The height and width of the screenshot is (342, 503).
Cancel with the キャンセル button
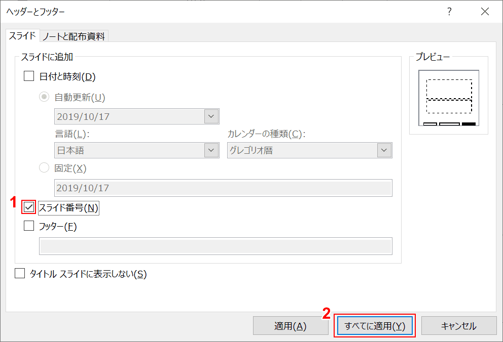coord(459,326)
